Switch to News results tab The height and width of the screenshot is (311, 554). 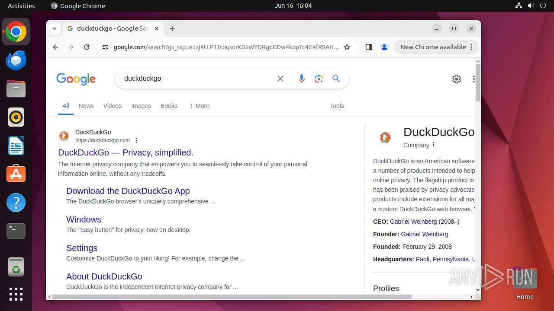point(86,106)
